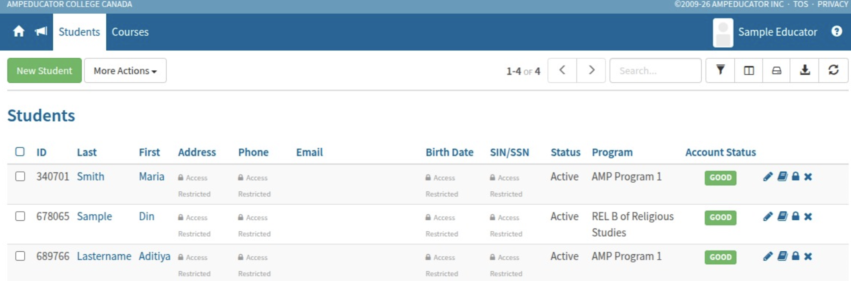Open the TOS link
Screen dimensions: 851x281
point(800,4)
